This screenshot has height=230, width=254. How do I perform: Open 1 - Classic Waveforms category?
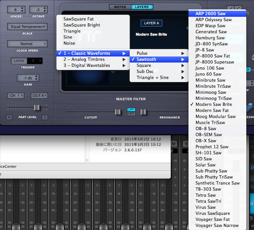(93, 53)
